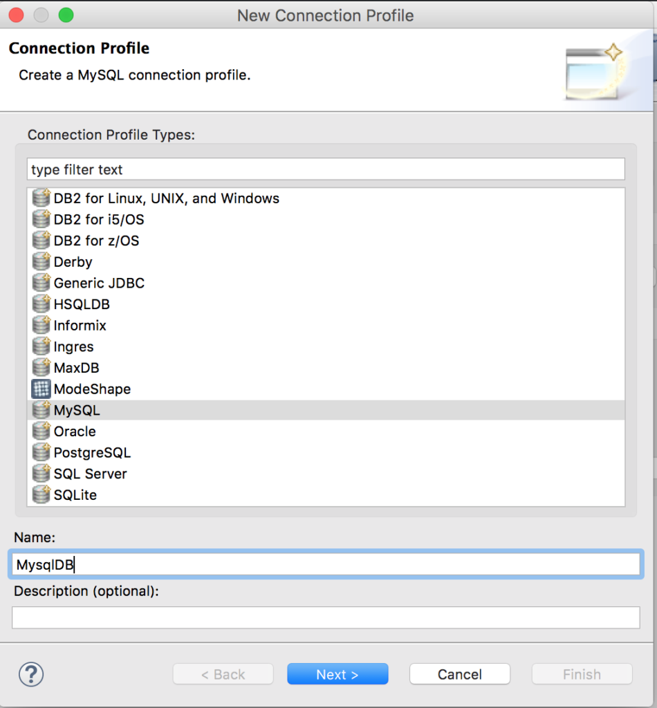Click the Next button
Screen dimensions: 657x708
coord(337,674)
